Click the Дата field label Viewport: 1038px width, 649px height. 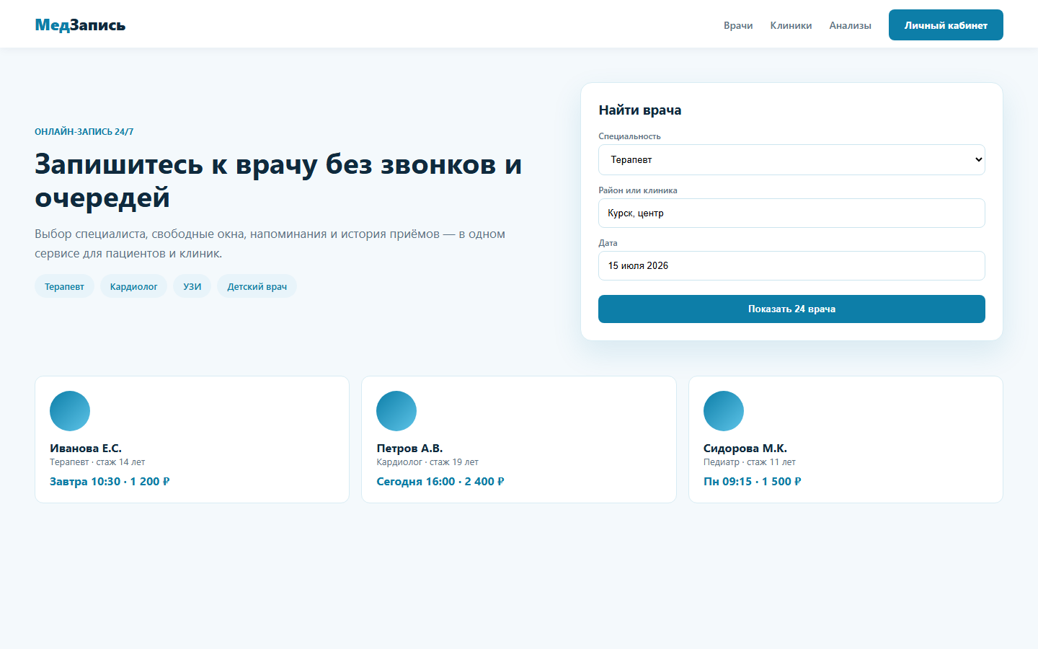pos(608,243)
